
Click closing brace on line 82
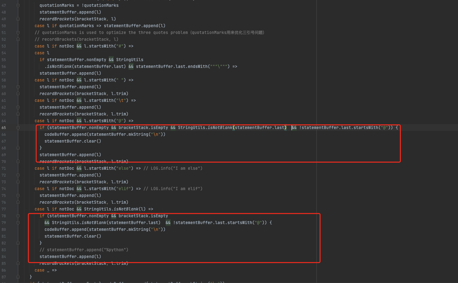click(x=41, y=243)
